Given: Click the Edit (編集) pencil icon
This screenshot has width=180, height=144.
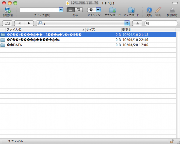Looking at the screenshot, I should coord(158,10).
